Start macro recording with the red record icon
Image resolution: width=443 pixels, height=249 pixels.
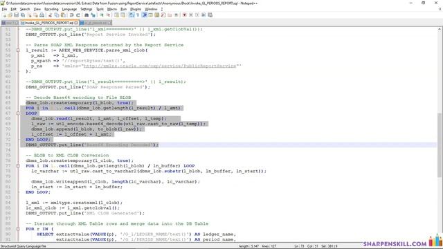(185, 15)
